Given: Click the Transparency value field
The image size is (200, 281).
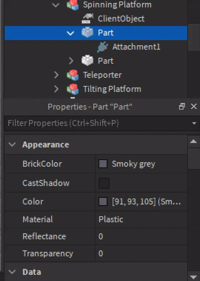Looking at the screenshot, I should pyautogui.click(x=140, y=254).
